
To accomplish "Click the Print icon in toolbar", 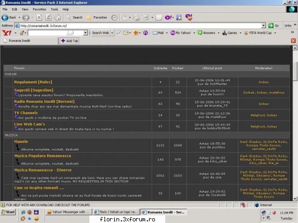I will (x=136, y=18).
